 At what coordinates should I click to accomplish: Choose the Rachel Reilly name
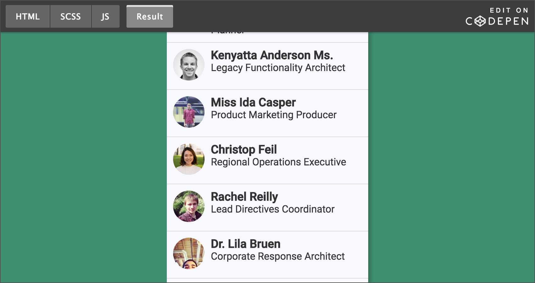pyautogui.click(x=244, y=197)
